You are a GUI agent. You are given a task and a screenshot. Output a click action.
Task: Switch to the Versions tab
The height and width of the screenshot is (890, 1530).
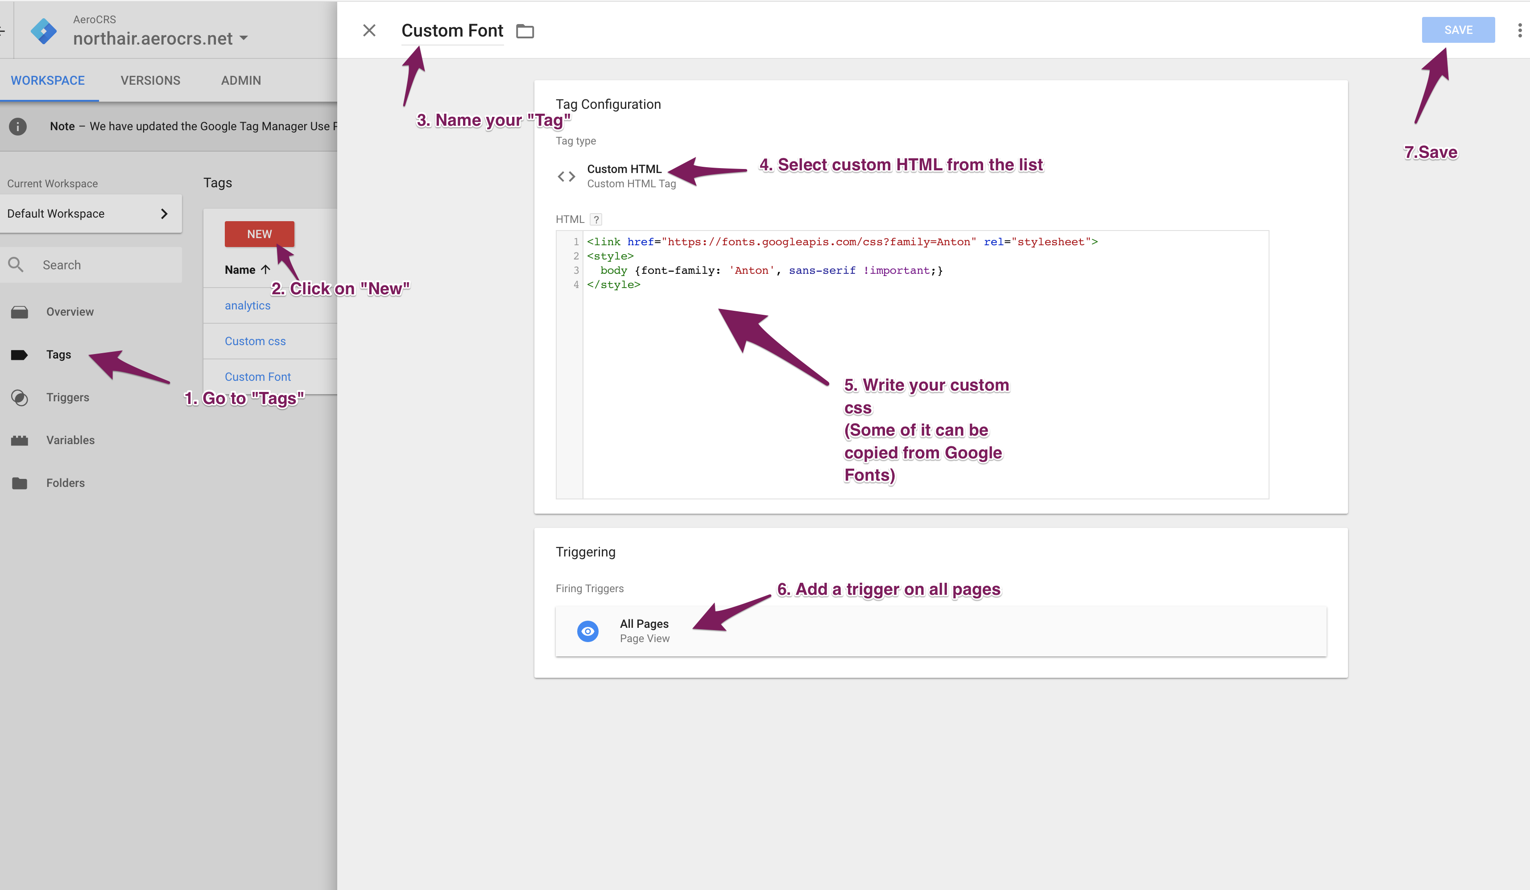pos(151,80)
